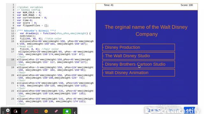Select the pink eraser tool
Image resolution: width=204 pixels, height=114 pixels.
click(x=56, y=111)
